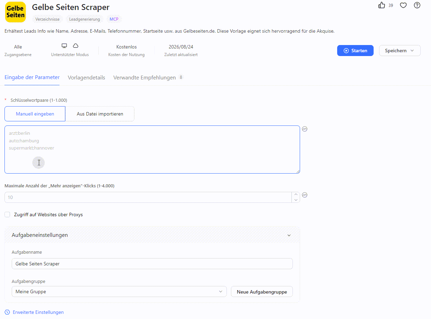Increase the max clicks value with the up arrow
Screen dimensions: 431x319
click(296, 195)
